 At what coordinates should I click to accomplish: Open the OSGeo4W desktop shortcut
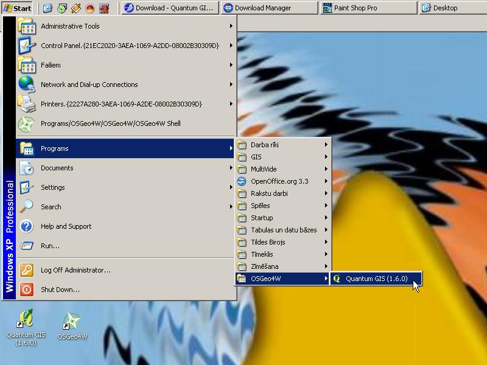point(72,326)
